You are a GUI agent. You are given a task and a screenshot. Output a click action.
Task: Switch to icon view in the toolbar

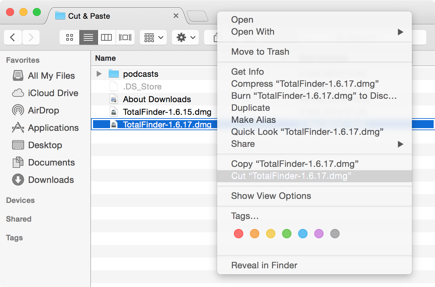(69, 37)
